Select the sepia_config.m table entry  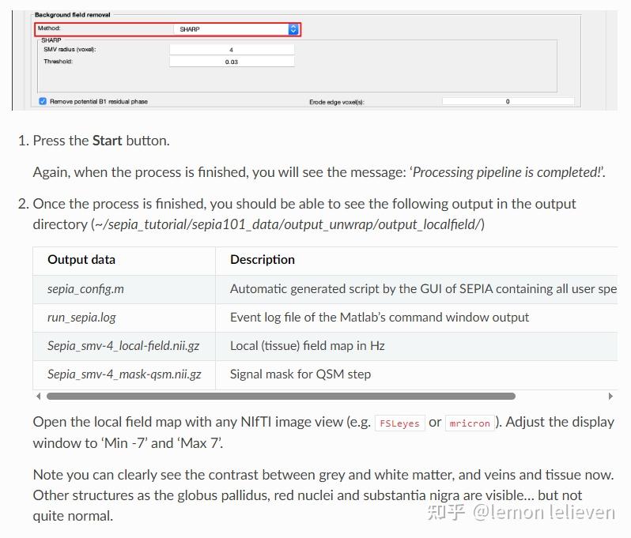[x=85, y=289]
